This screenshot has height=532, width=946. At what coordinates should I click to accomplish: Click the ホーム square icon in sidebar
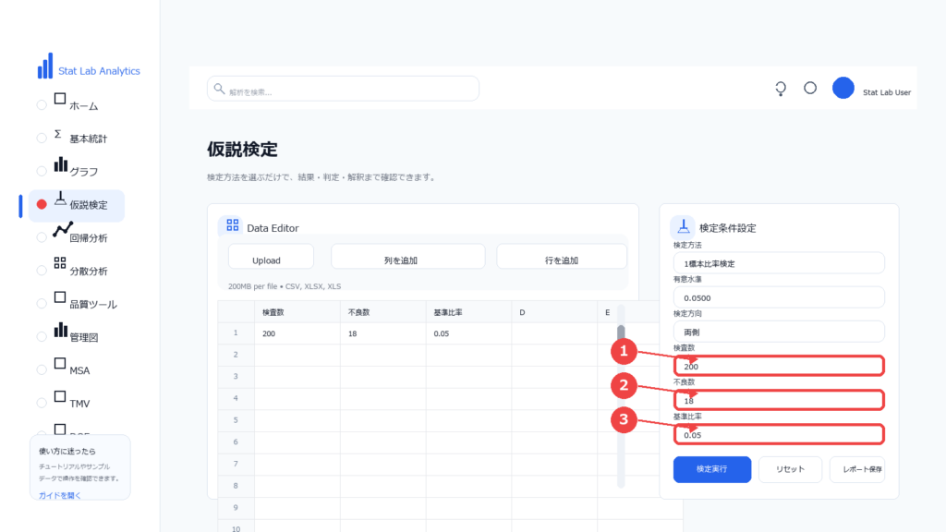click(x=60, y=99)
